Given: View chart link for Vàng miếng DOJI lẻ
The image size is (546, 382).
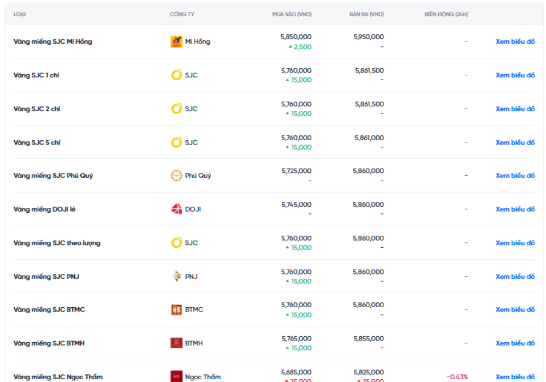Looking at the screenshot, I should (x=515, y=209).
